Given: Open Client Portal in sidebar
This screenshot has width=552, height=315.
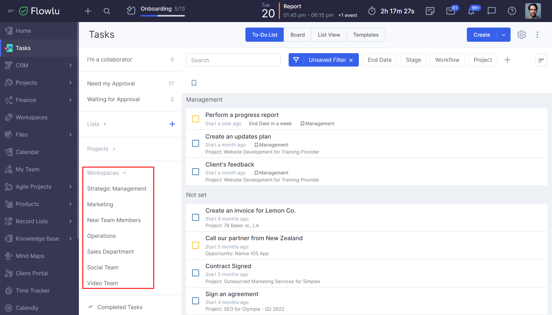Looking at the screenshot, I should point(39,273).
